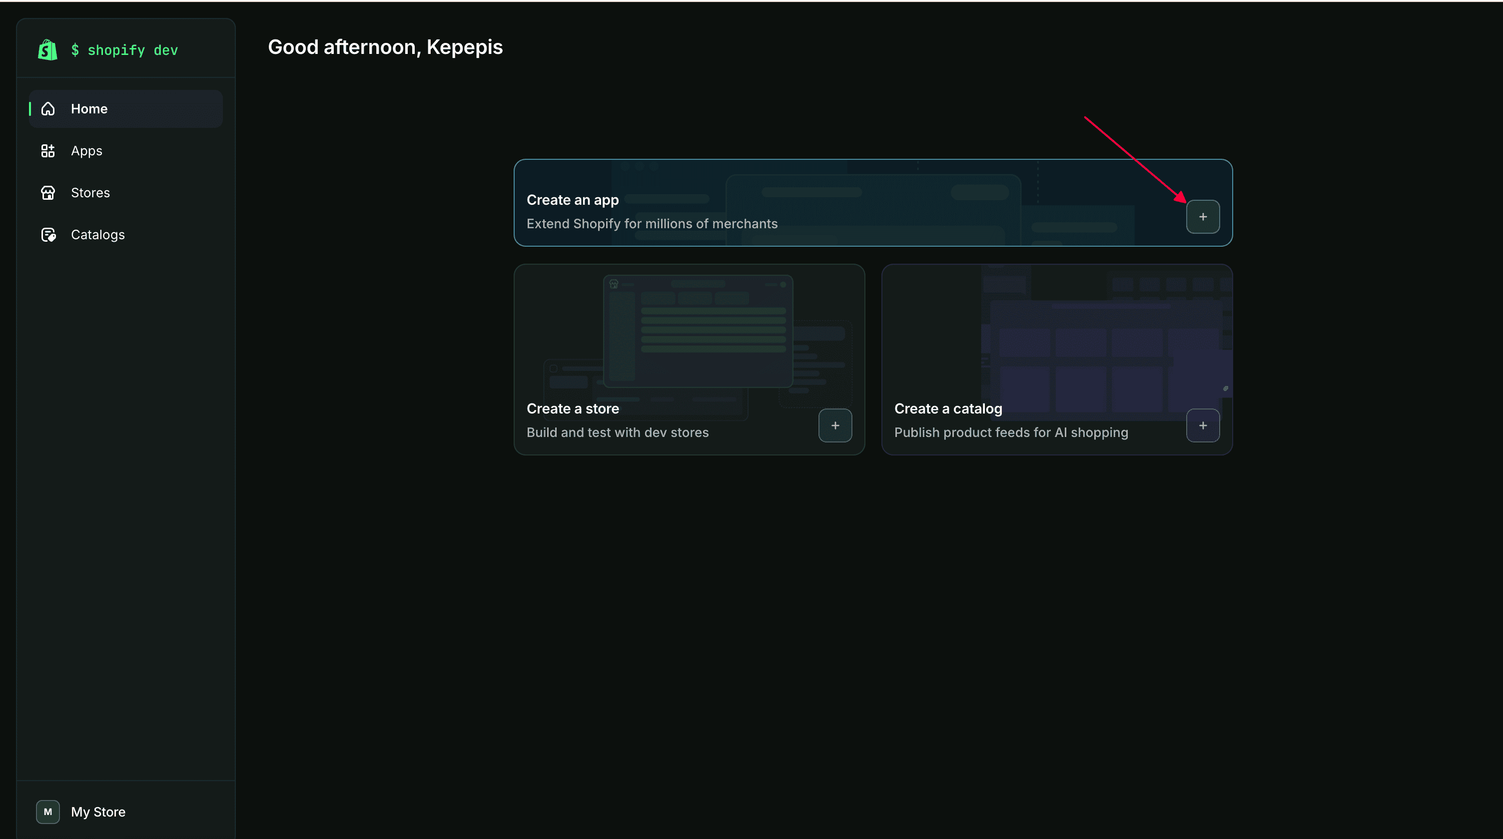Click the Apps grid-plus icon

pyautogui.click(x=48, y=151)
